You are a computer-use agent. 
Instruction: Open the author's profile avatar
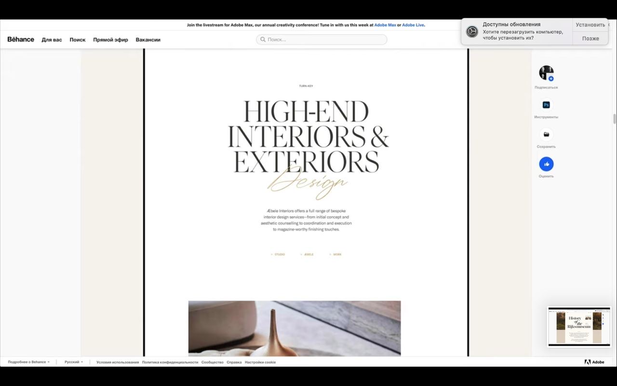546,73
